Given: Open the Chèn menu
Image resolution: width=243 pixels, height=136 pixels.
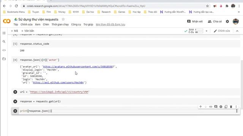Looking at the screenshot, I should (46, 25).
